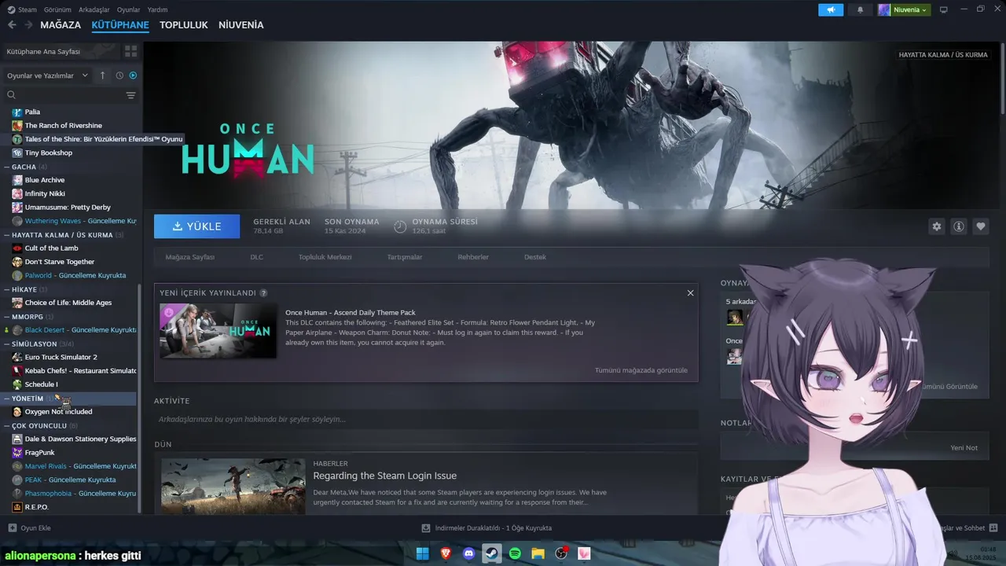Open Tartışmalar link

pos(405,257)
